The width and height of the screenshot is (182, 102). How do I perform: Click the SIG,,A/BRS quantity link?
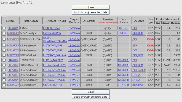(x=139, y=70)
